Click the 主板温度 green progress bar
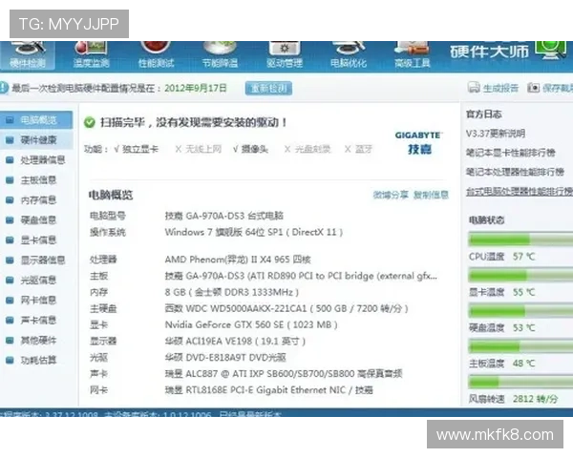 520,345
